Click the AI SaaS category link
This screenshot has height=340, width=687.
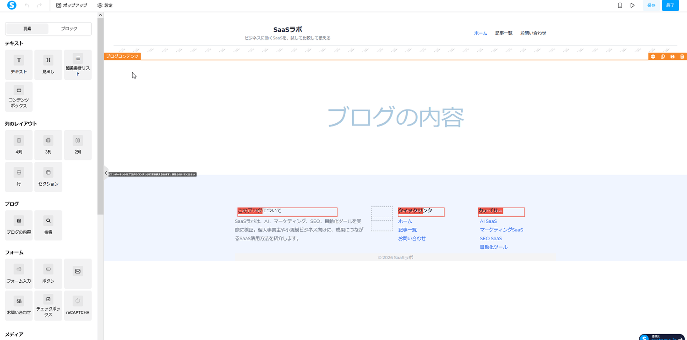[488, 221]
